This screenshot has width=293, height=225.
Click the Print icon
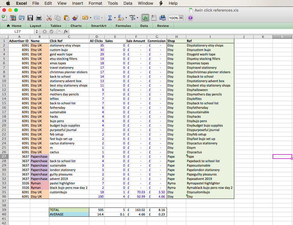pos(39,18)
